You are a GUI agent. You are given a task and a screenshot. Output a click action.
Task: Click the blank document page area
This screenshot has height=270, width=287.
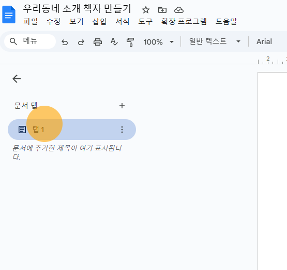point(273,171)
